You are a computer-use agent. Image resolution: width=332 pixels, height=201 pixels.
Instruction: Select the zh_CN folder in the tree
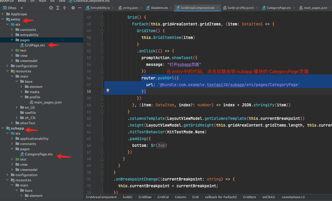click(x=30, y=118)
